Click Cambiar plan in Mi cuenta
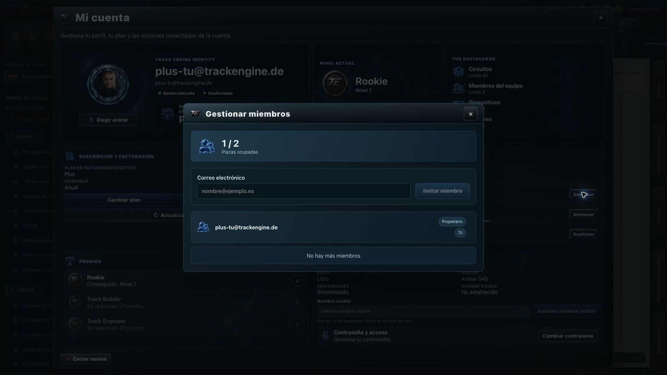Image resolution: width=667 pixels, height=375 pixels. (124, 200)
